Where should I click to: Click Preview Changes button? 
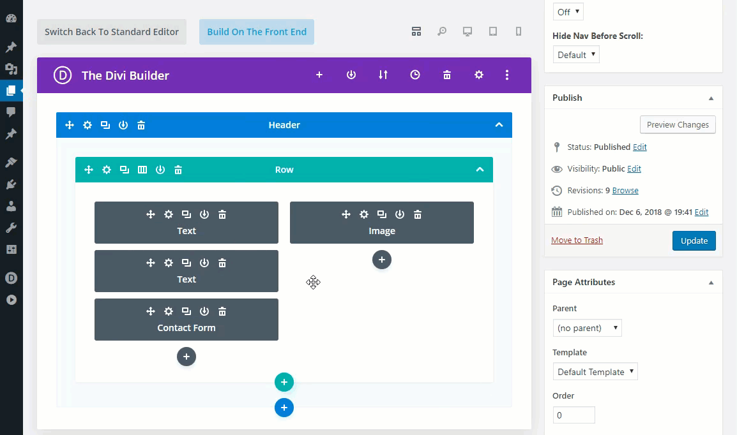[x=678, y=125]
